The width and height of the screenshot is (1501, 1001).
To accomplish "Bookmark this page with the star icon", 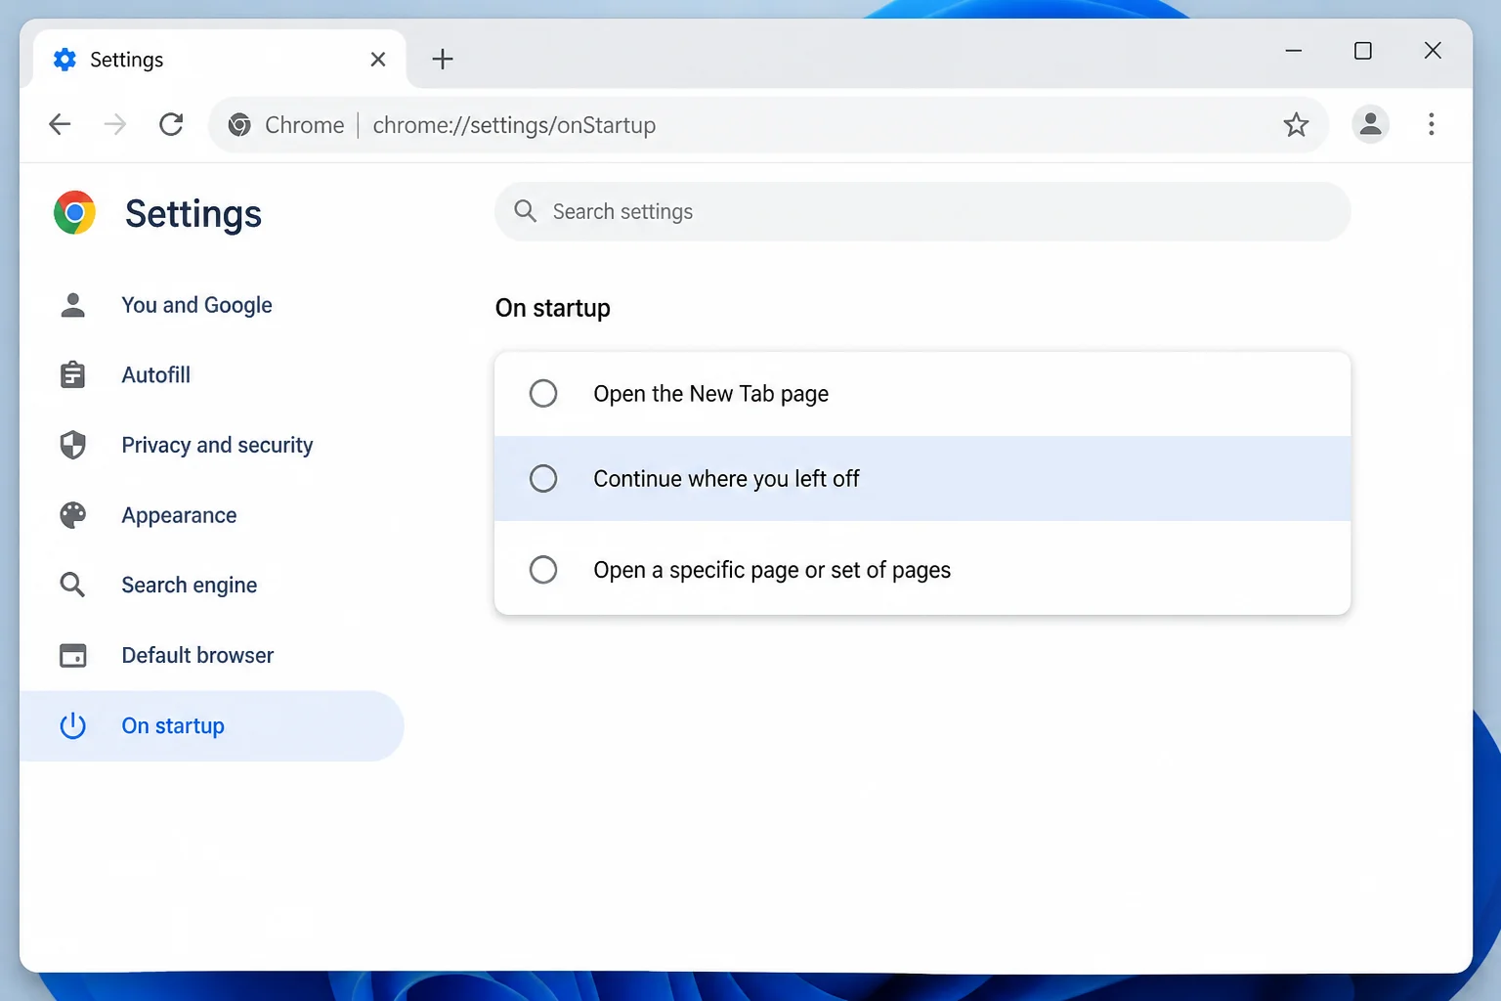I will [x=1296, y=124].
